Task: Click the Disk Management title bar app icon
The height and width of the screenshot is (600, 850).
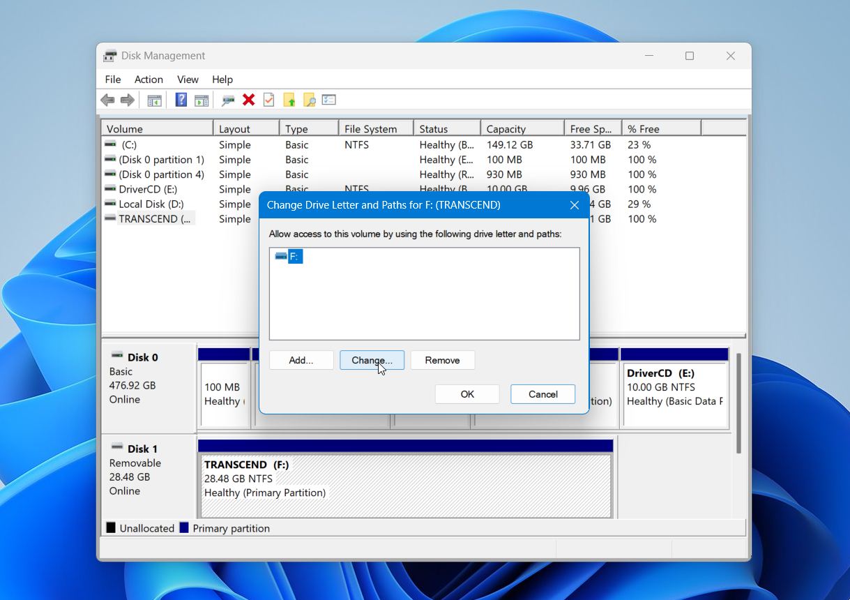Action: [110, 56]
